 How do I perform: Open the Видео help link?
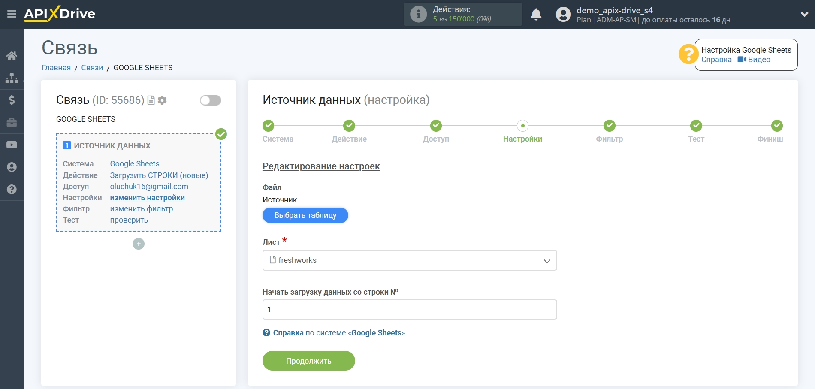pos(754,60)
